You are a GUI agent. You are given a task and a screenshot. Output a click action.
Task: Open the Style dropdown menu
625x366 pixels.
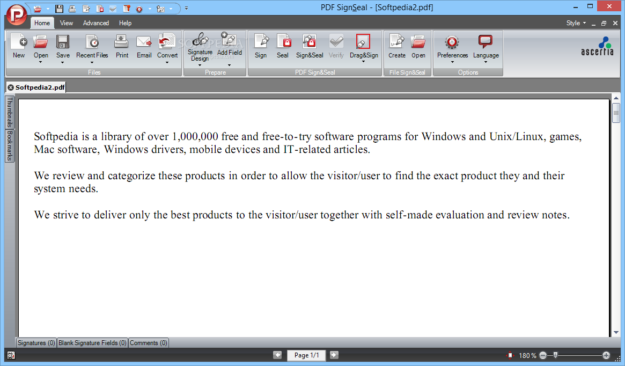point(576,23)
